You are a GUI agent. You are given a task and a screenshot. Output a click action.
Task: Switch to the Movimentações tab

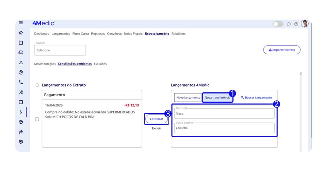point(45,64)
